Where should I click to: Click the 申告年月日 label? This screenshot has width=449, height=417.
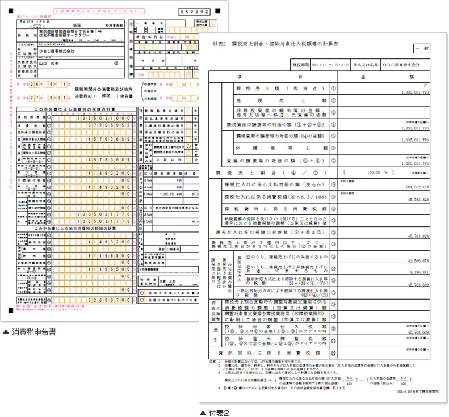(149, 37)
